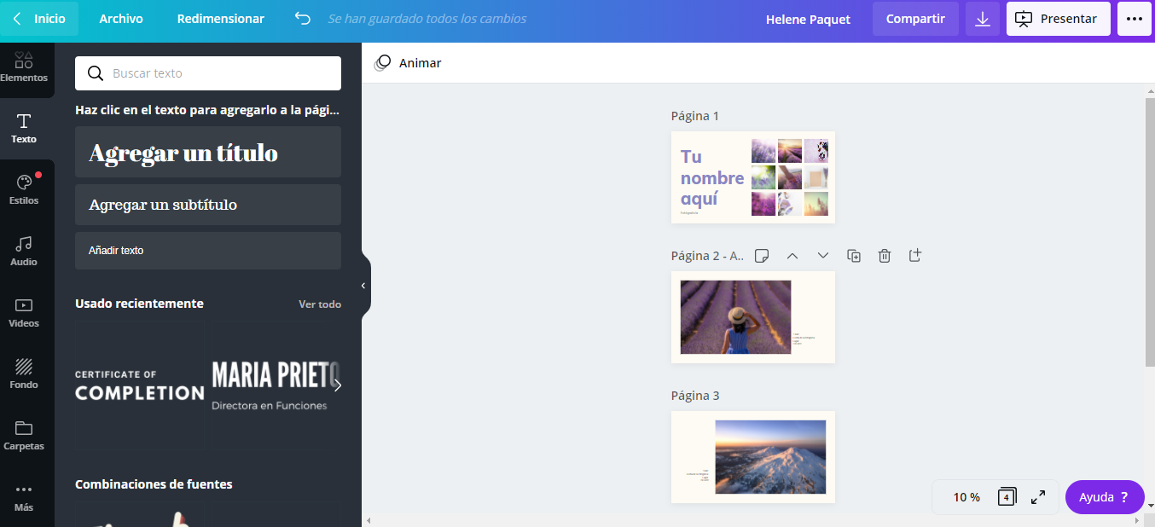1155x527 pixels.
Task: Open the Videos panel
Action: 26,311
